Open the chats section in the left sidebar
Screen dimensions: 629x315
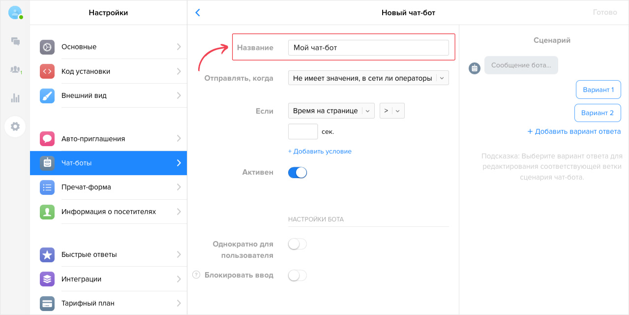tap(15, 41)
